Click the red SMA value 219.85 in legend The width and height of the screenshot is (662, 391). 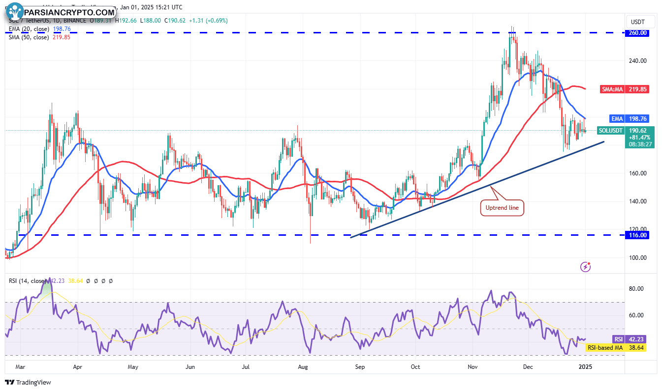pos(61,37)
